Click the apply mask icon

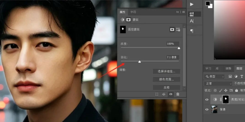tap(164, 94)
